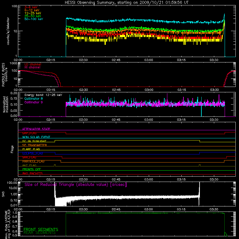The width and height of the screenshot is (239, 239).
Task: Click the Normalized modulation axis label
Action: 6,104
